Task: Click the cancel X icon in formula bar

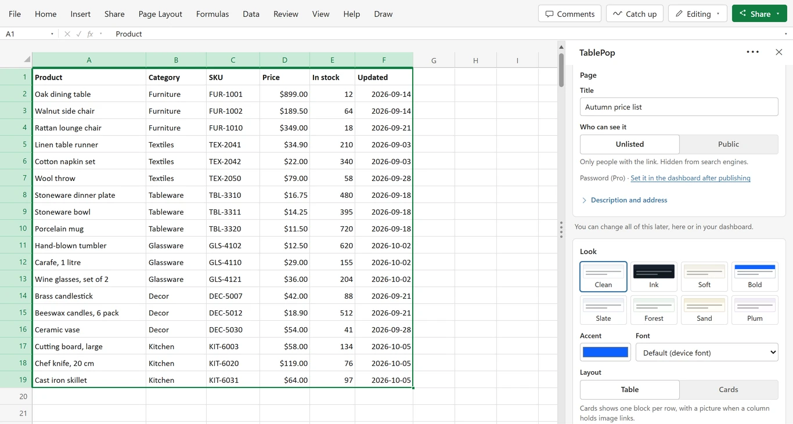Action: click(67, 34)
